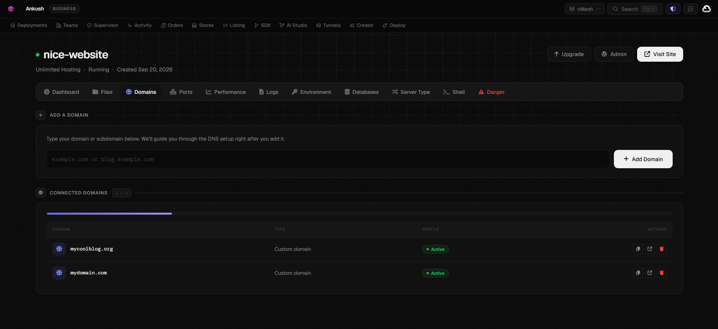Open the Ports tab
718x329 pixels.
[x=181, y=92]
